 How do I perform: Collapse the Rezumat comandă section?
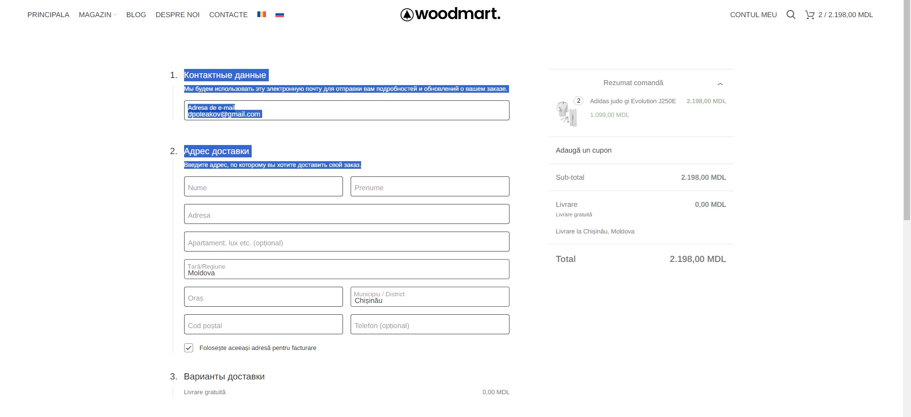point(720,84)
